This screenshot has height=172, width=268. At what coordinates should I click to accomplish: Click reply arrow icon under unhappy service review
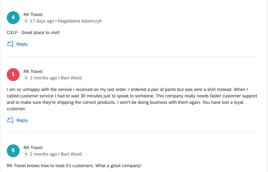coord(10,120)
